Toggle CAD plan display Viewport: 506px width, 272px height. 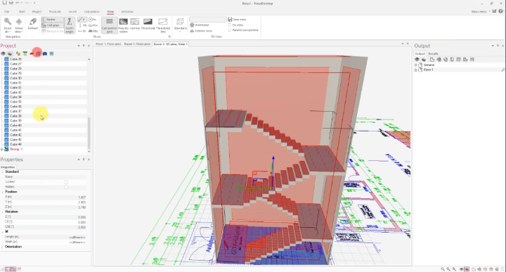[52, 25]
